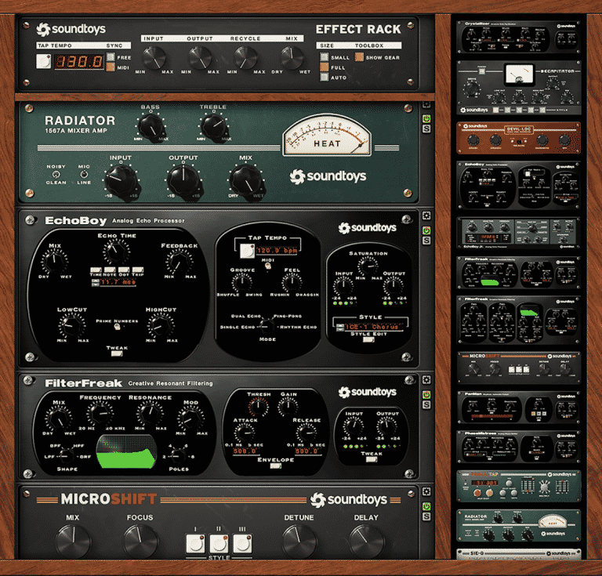
Task: Open EchoBoy module settings gear icon
Action: (426, 216)
